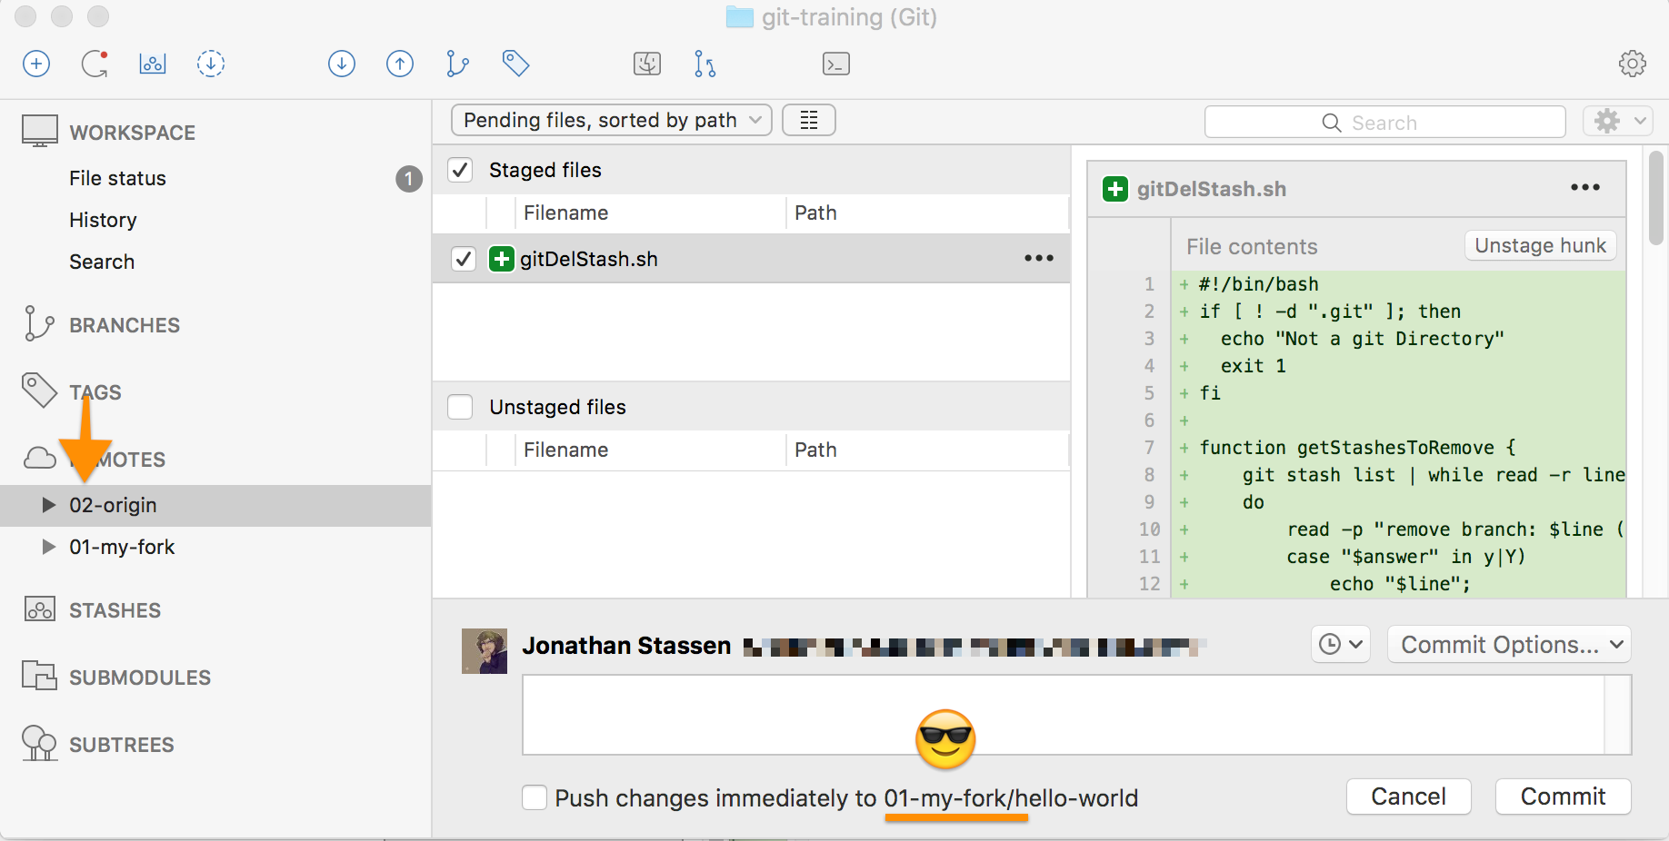Screen dimensions: 1669x841
Task: Enable Push changes immediately checkbox
Action: 535,797
